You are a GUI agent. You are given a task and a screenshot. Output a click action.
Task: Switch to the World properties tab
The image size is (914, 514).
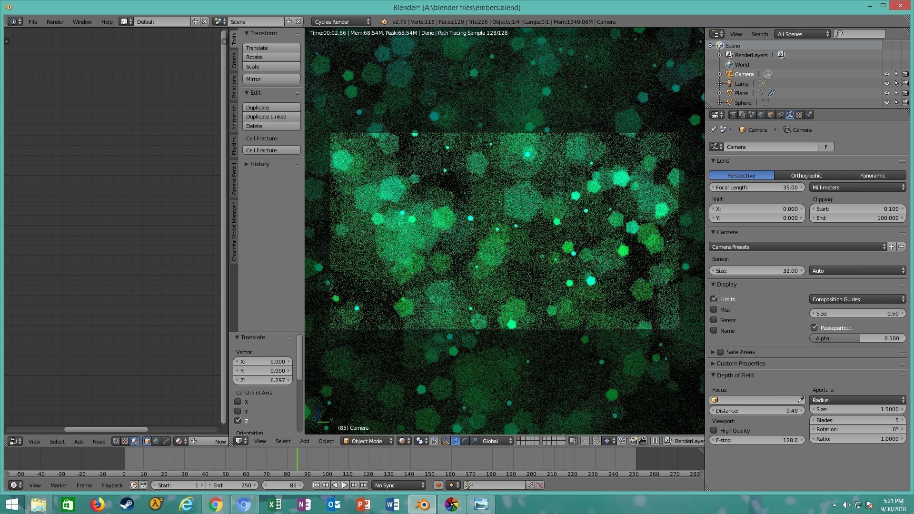click(x=761, y=115)
